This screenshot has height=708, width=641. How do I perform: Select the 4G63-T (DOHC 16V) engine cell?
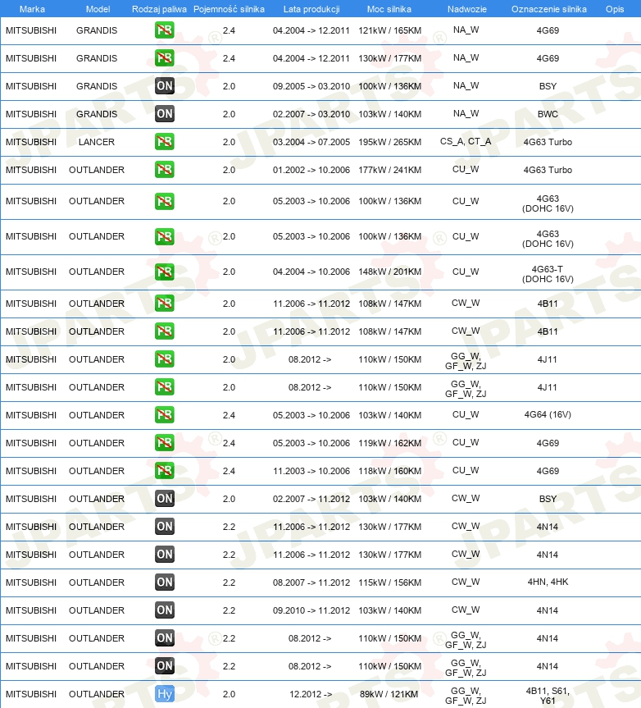[x=548, y=274]
